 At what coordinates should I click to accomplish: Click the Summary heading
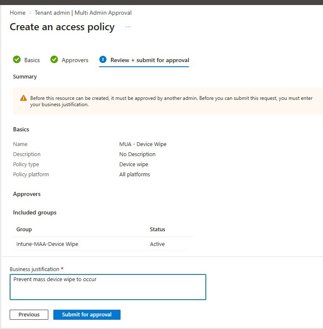pyautogui.click(x=25, y=76)
